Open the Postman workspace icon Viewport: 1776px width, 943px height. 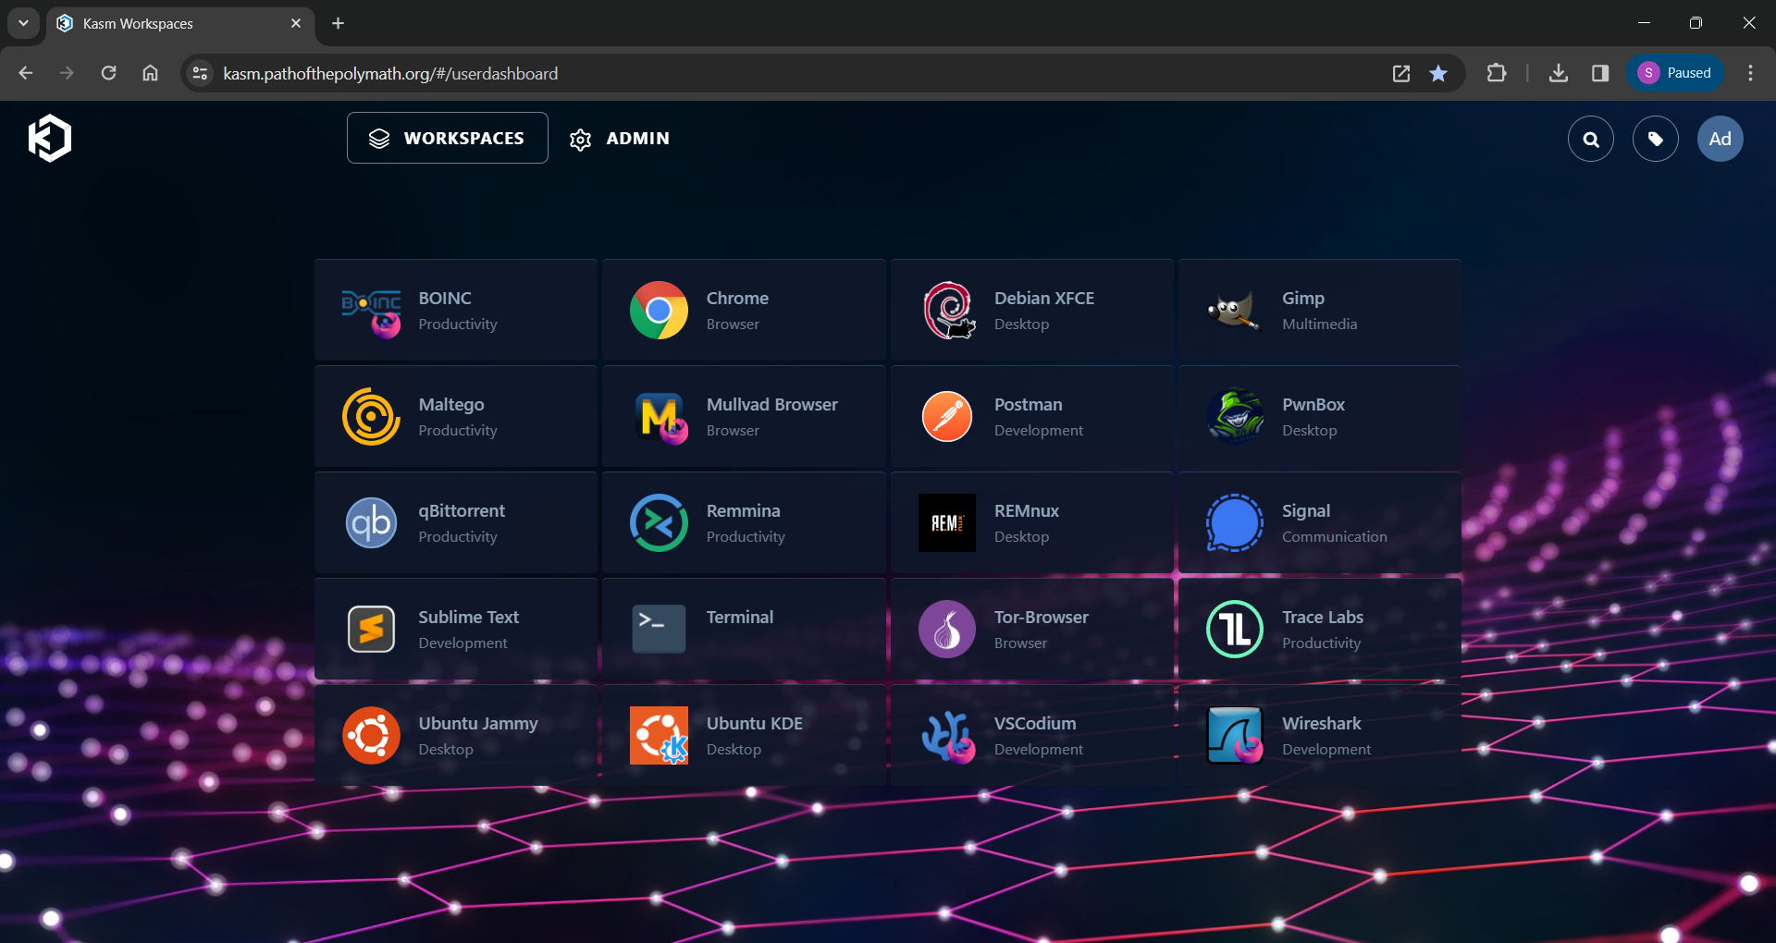pyautogui.click(x=947, y=417)
